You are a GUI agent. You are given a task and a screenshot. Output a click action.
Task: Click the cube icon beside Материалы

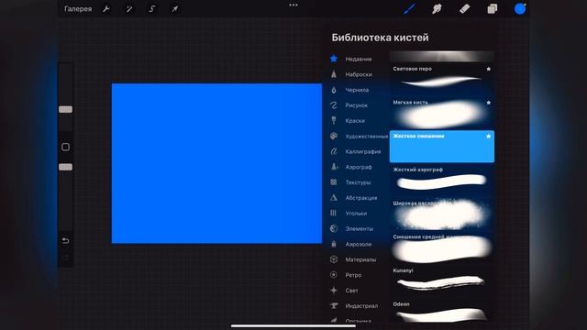coord(334,259)
